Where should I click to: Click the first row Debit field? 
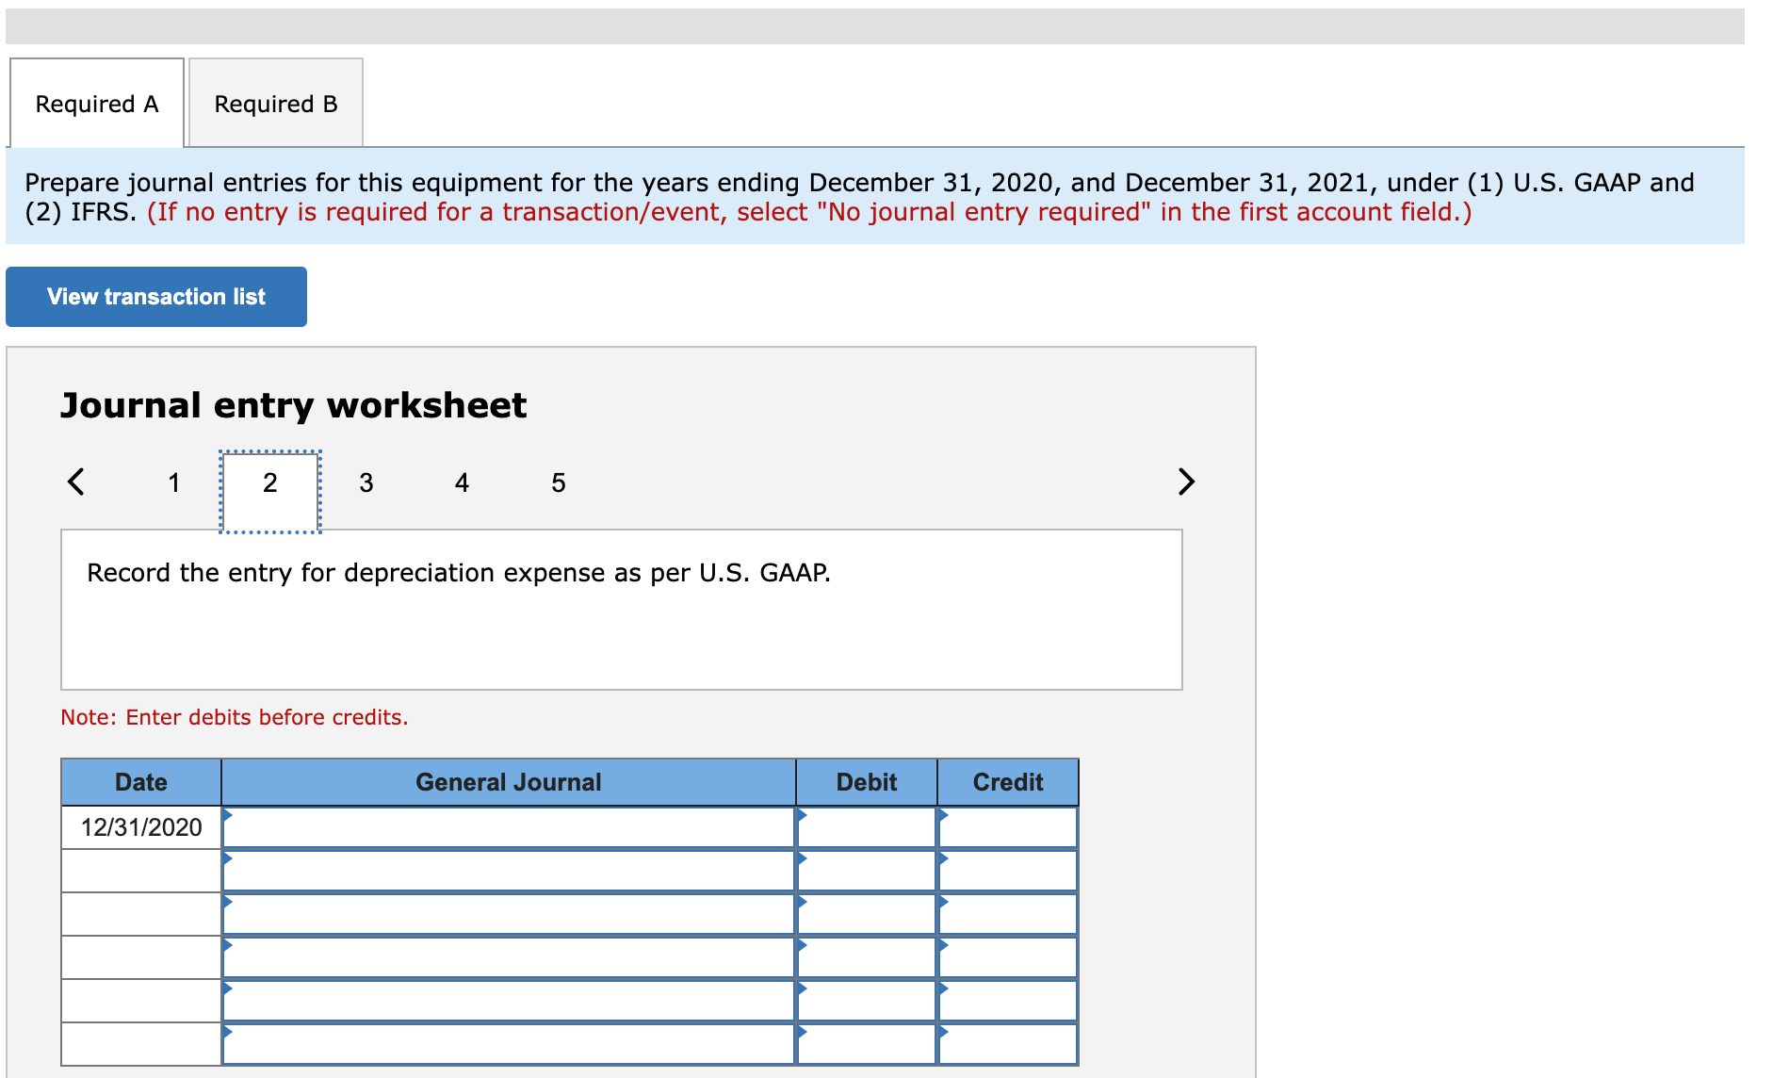click(x=865, y=827)
